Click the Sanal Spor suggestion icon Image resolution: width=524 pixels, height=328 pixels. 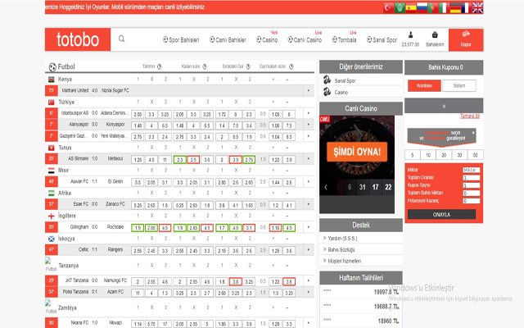tap(327, 81)
